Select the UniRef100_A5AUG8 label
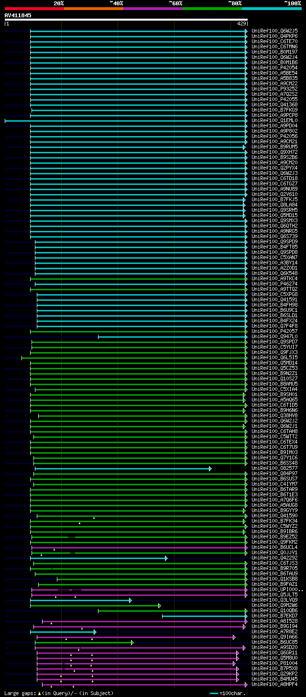This screenshot has height=697, width=306. coord(274,505)
